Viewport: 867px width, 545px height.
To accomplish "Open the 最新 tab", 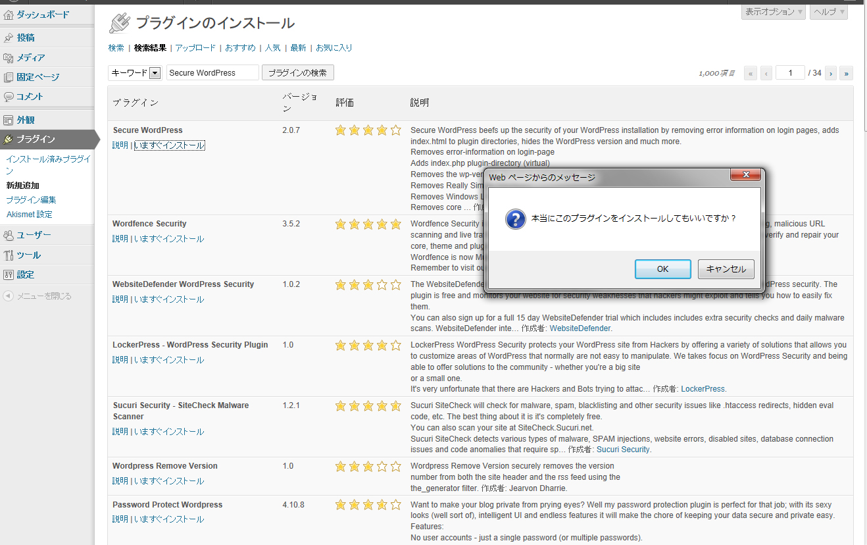I will (298, 47).
